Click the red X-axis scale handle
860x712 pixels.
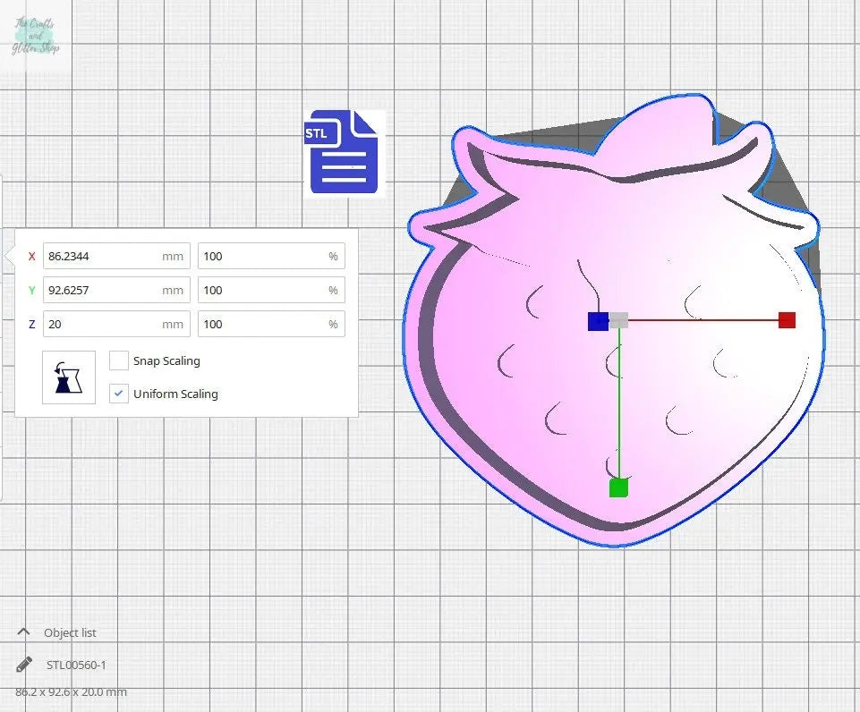click(787, 320)
